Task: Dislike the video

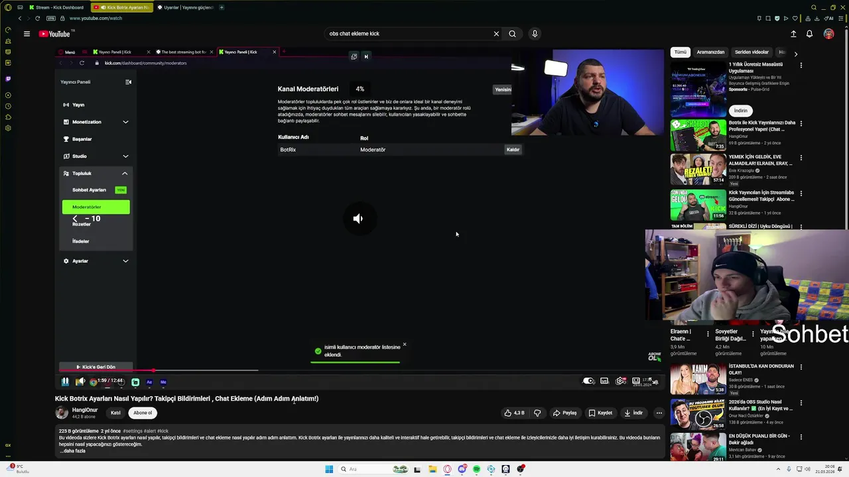Action: coord(537,413)
